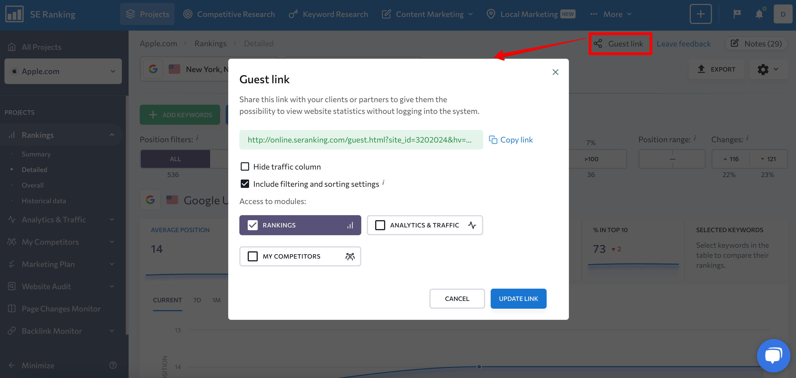The image size is (796, 378).
Task: Check Hide traffic column checkbox
Action: (x=245, y=166)
